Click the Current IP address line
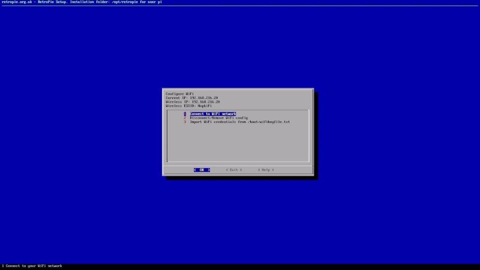Screen dimensions: 480x270 191,98
